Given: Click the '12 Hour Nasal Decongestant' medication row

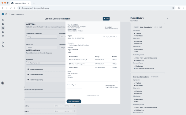Looking at the screenshot, I should click(x=93, y=64).
